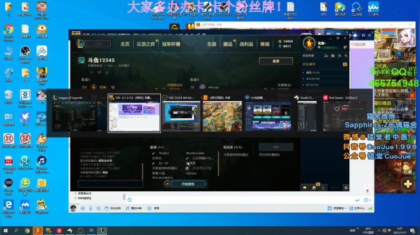
Task: Open the missions icon with badge 1
Action: pos(314,187)
